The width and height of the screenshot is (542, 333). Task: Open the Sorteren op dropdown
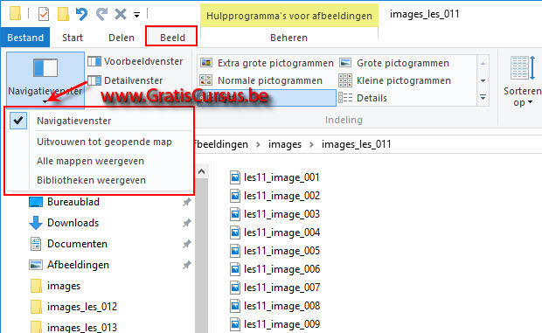522,97
